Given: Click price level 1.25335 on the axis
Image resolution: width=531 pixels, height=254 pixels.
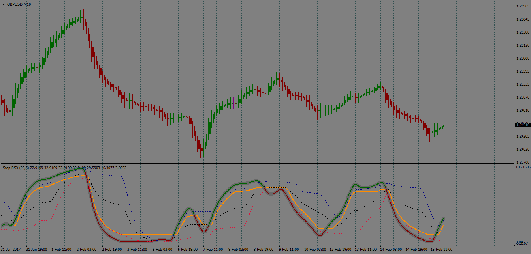Looking at the screenshot, I should click(x=523, y=84).
